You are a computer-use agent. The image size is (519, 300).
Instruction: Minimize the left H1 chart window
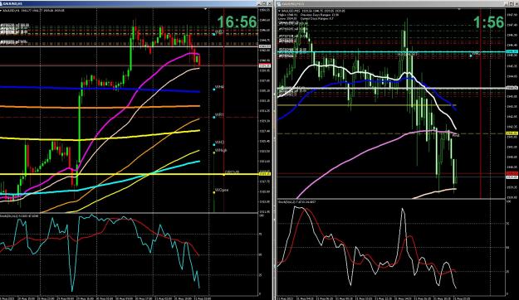tap(259, 3)
